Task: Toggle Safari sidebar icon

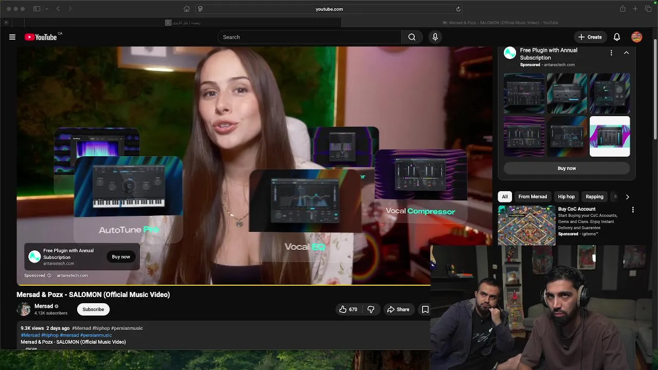Action: 36,9
